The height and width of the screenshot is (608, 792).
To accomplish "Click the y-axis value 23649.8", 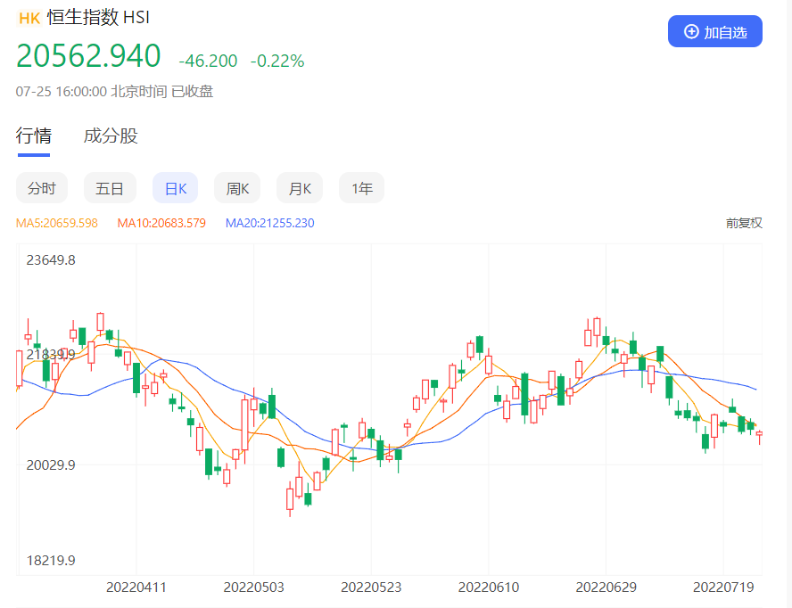I will pyautogui.click(x=51, y=260).
